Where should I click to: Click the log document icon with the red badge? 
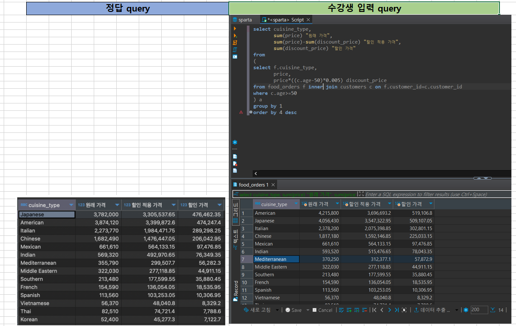coord(235,164)
